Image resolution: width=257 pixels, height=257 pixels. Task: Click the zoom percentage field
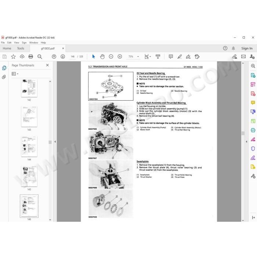tap(131, 57)
